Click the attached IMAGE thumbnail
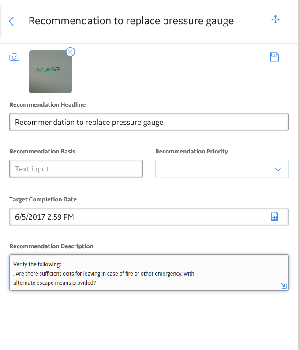This screenshot has width=299, height=350. (50, 72)
